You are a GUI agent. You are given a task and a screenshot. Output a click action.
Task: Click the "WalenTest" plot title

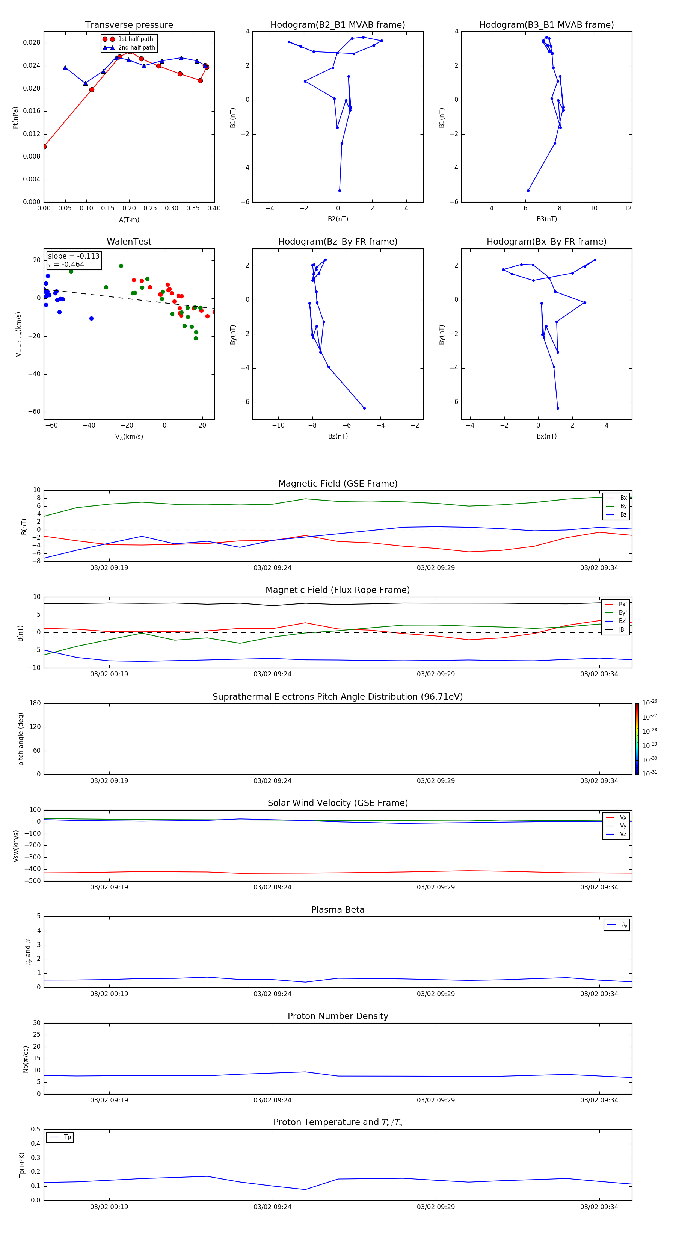129,242
